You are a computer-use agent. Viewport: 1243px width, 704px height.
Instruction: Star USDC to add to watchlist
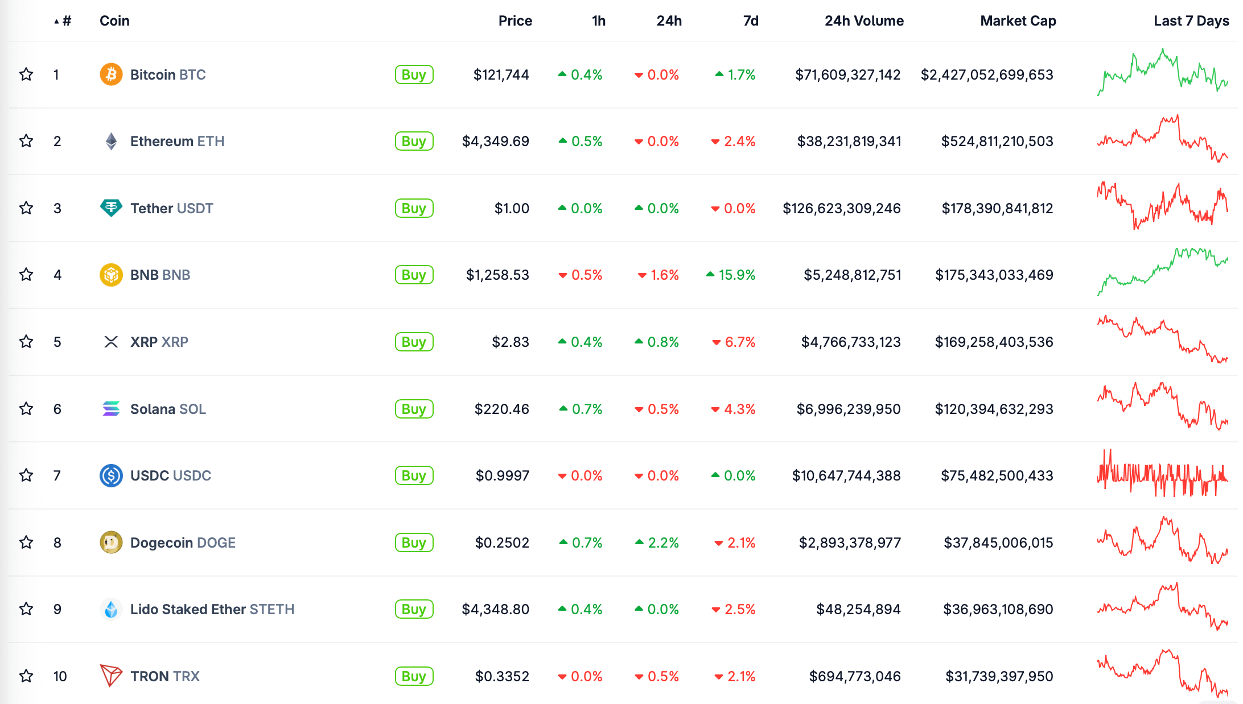[26, 475]
